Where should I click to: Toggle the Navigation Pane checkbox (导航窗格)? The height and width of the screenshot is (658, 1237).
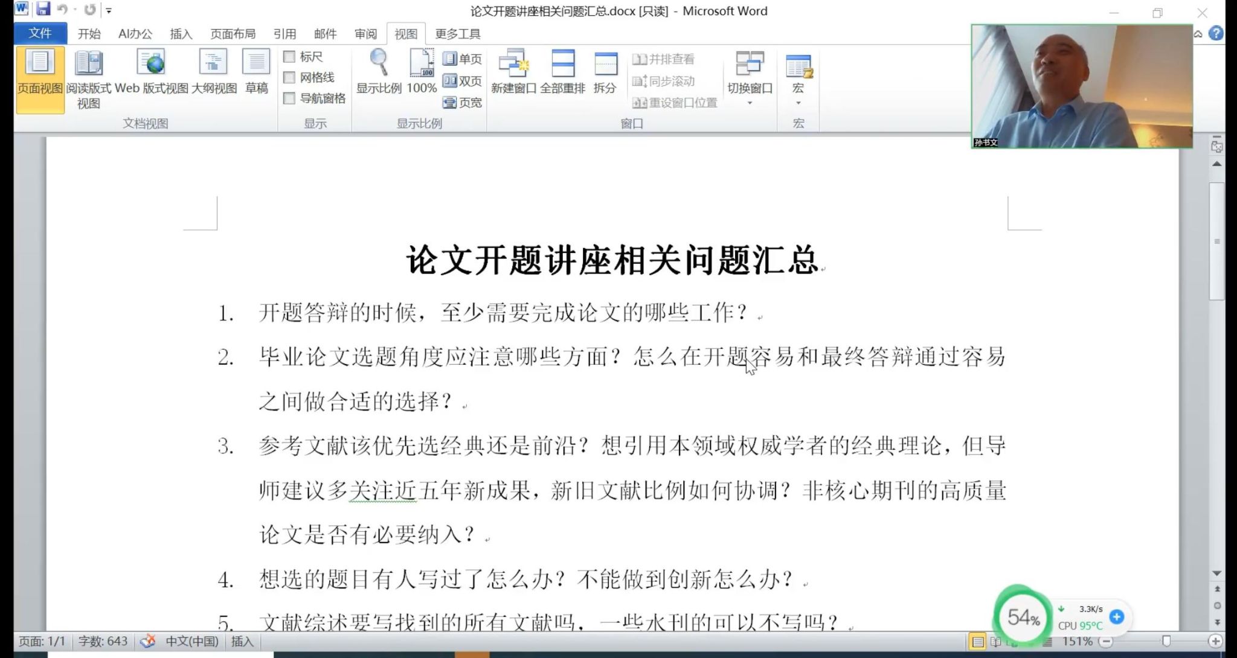(x=290, y=98)
